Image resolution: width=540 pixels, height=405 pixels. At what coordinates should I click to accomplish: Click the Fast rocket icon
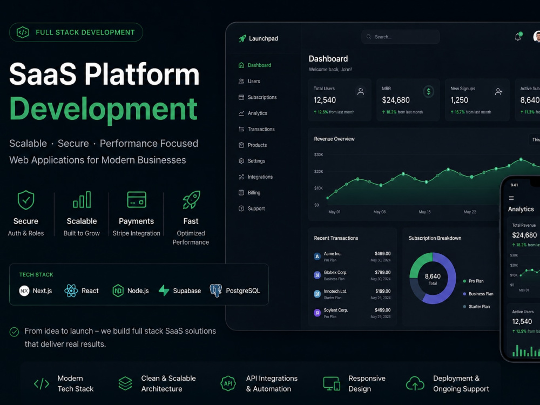click(191, 200)
